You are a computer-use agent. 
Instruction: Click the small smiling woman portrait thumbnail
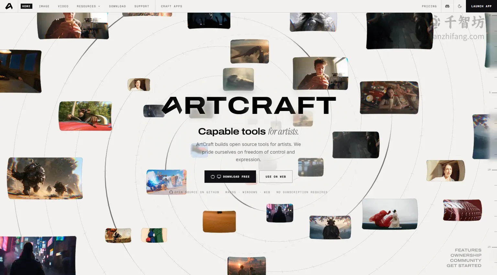coord(139,85)
